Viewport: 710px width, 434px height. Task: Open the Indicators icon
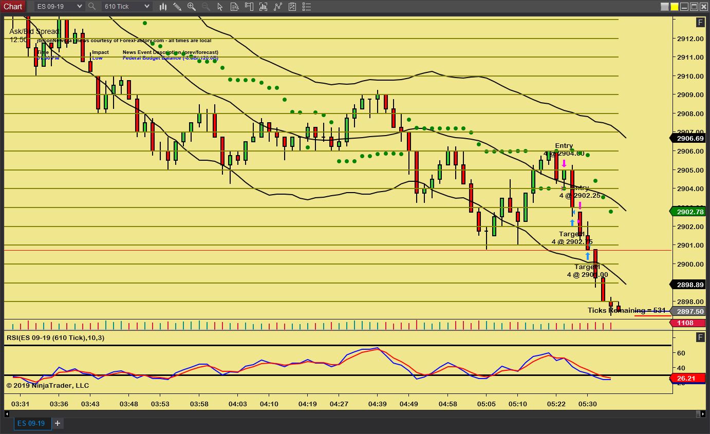278,6
